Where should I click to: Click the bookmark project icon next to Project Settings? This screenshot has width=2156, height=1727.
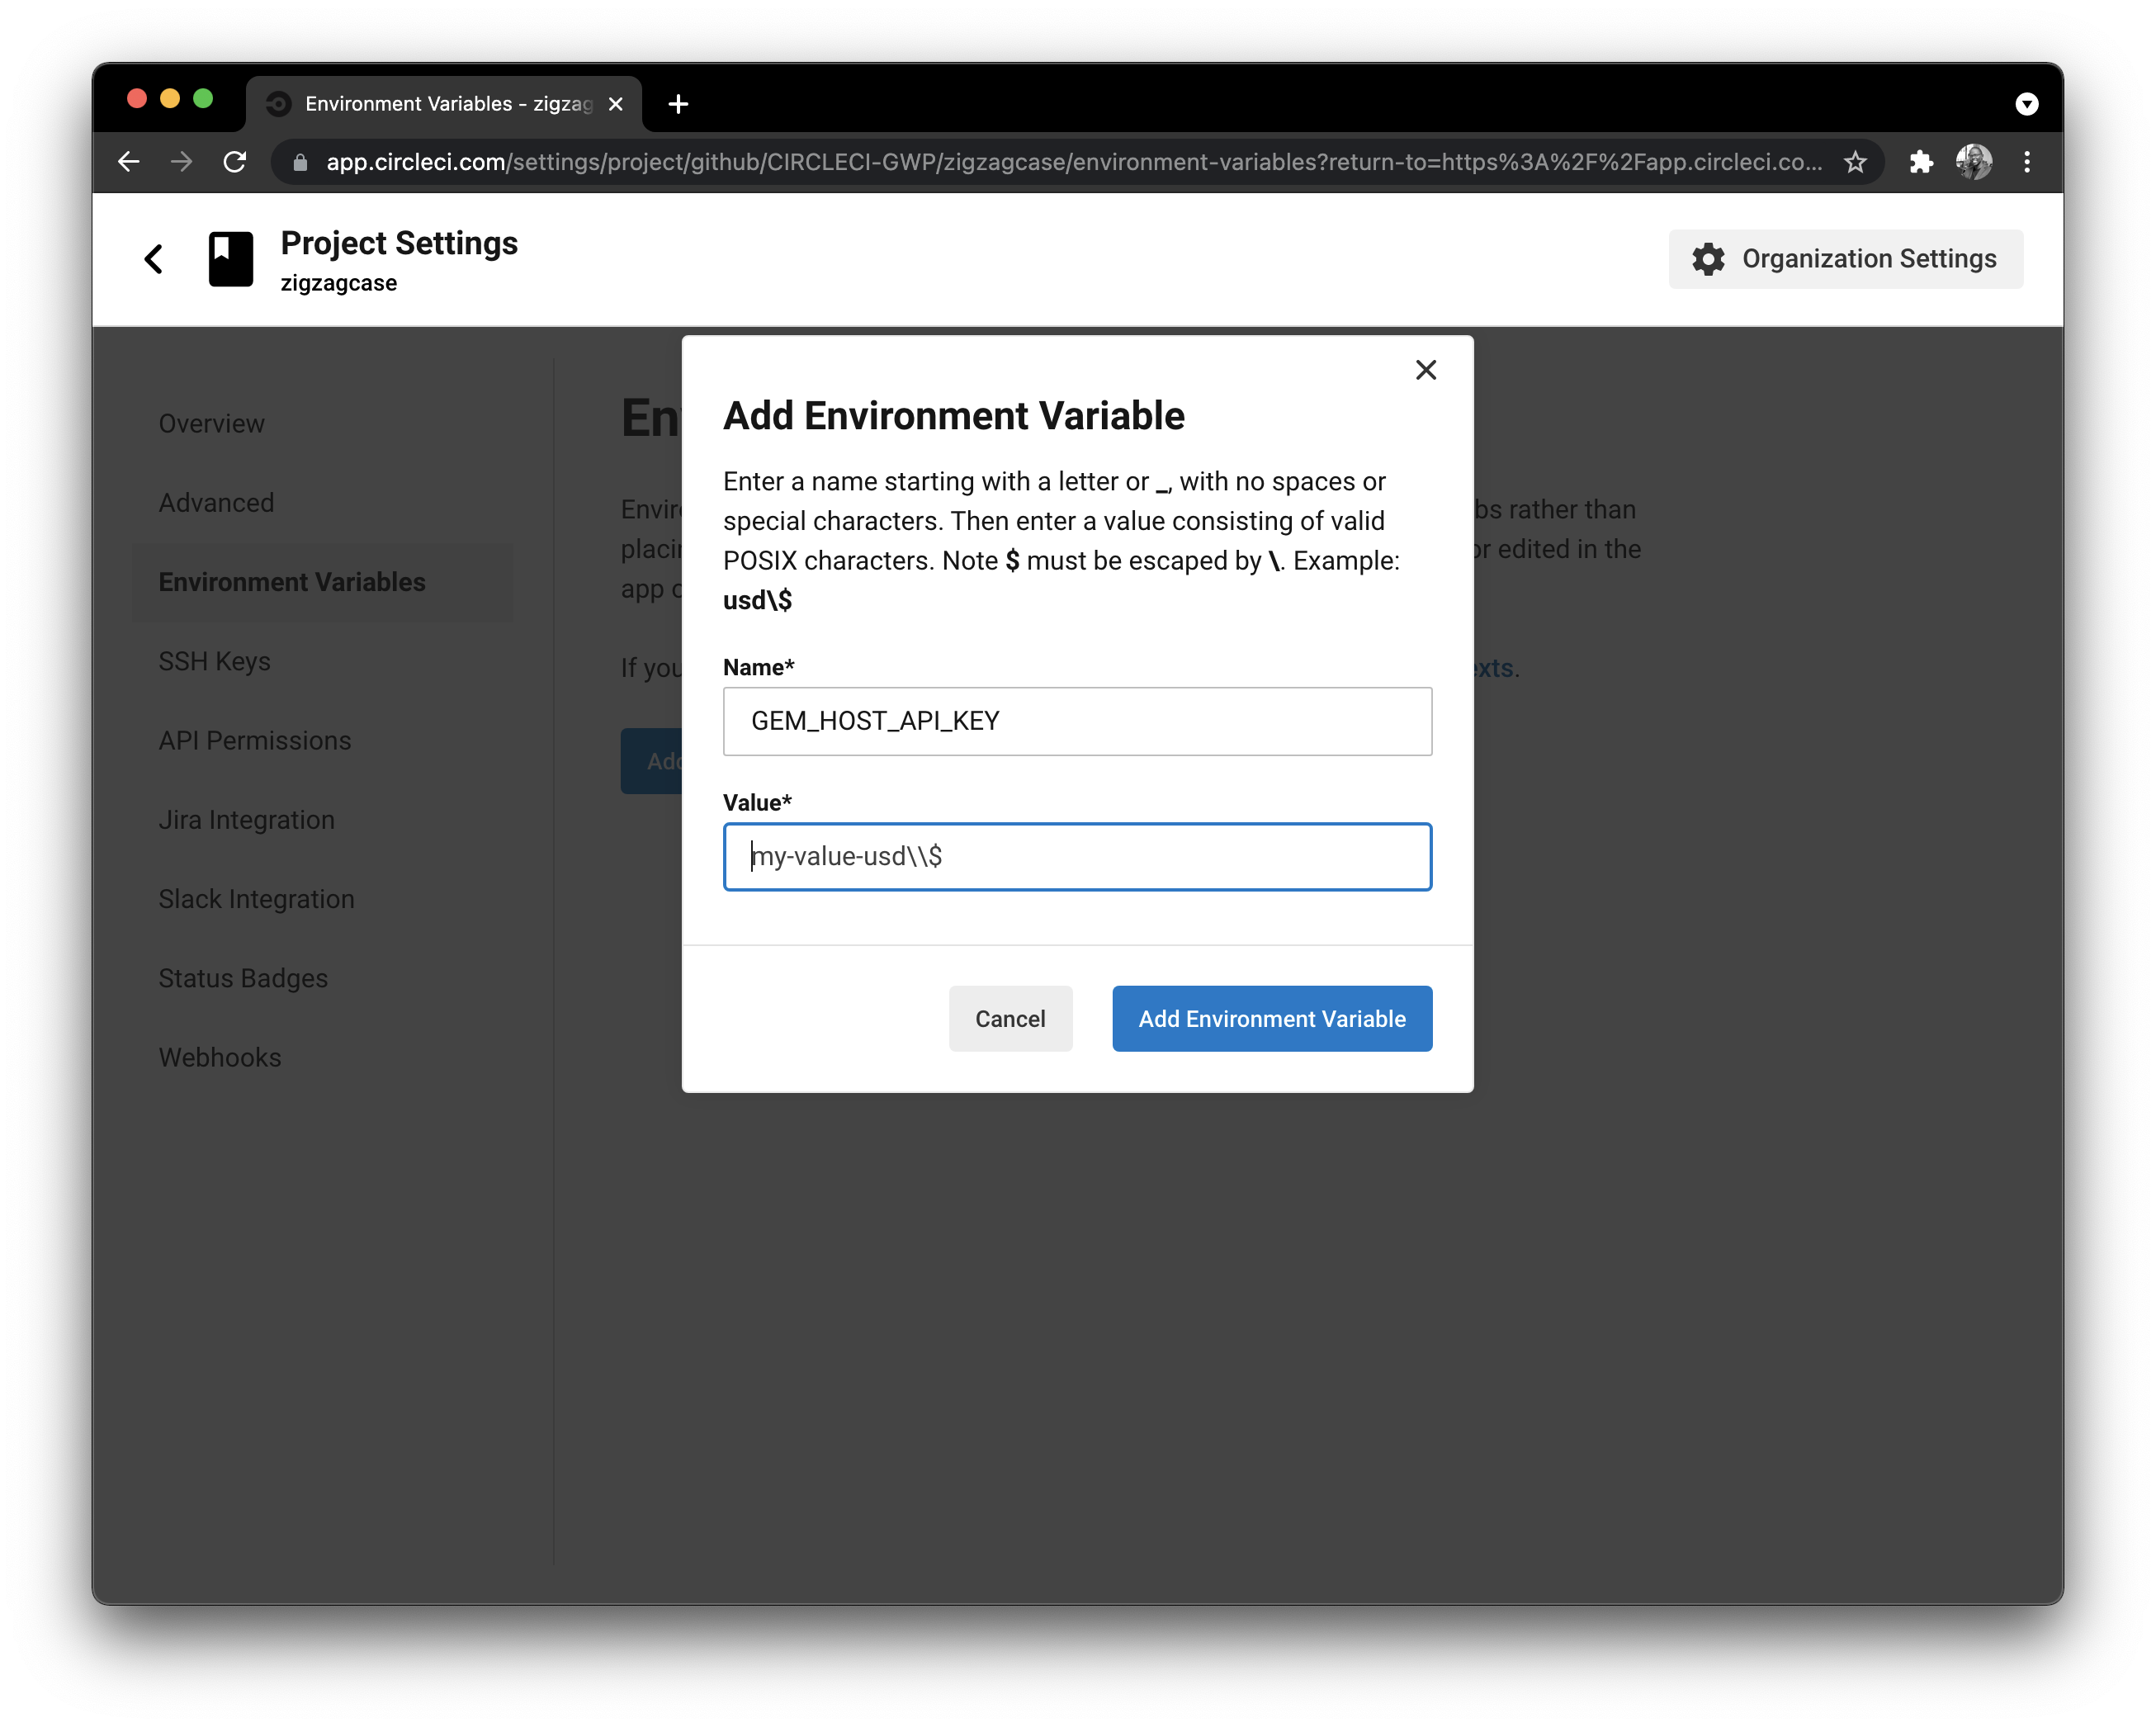tap(230, 258)
